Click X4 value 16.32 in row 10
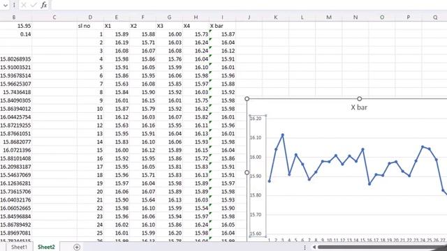The image size is (447, 251). tap(196, 109)
